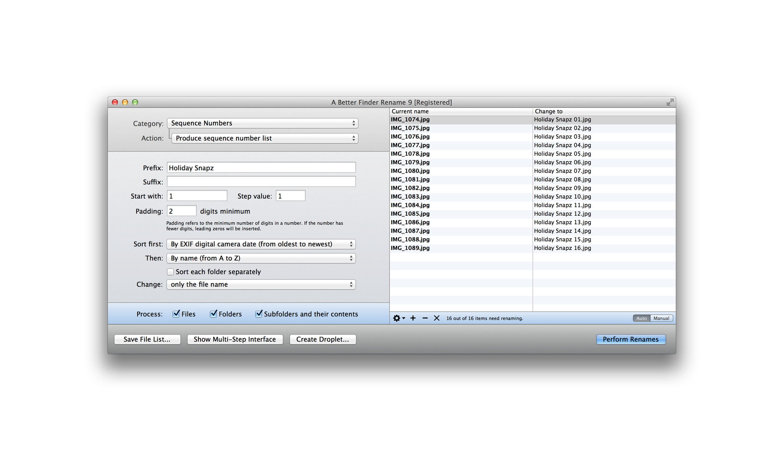Enable Sort each folder separately

click(x=170, y=272)
